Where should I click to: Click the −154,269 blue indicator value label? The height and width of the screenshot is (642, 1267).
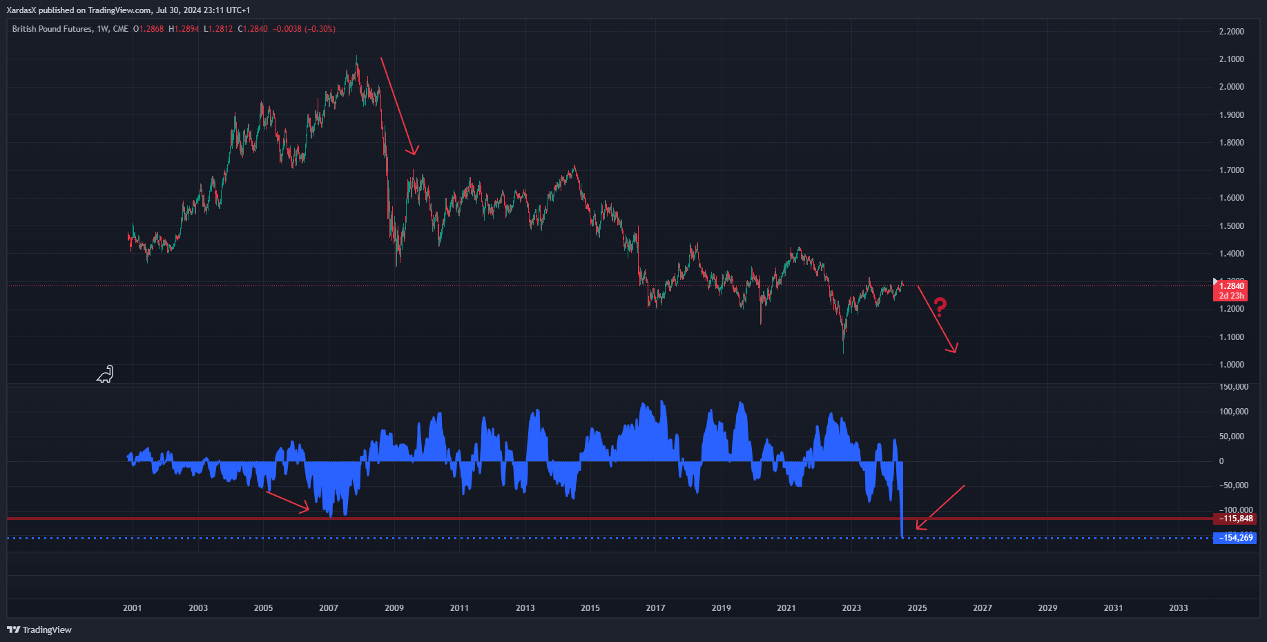coord(1235,538)
